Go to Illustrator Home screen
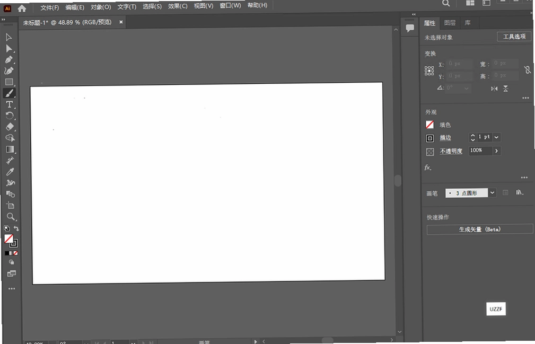The height and width of the screenshot is (344, 535). (22, 8)
